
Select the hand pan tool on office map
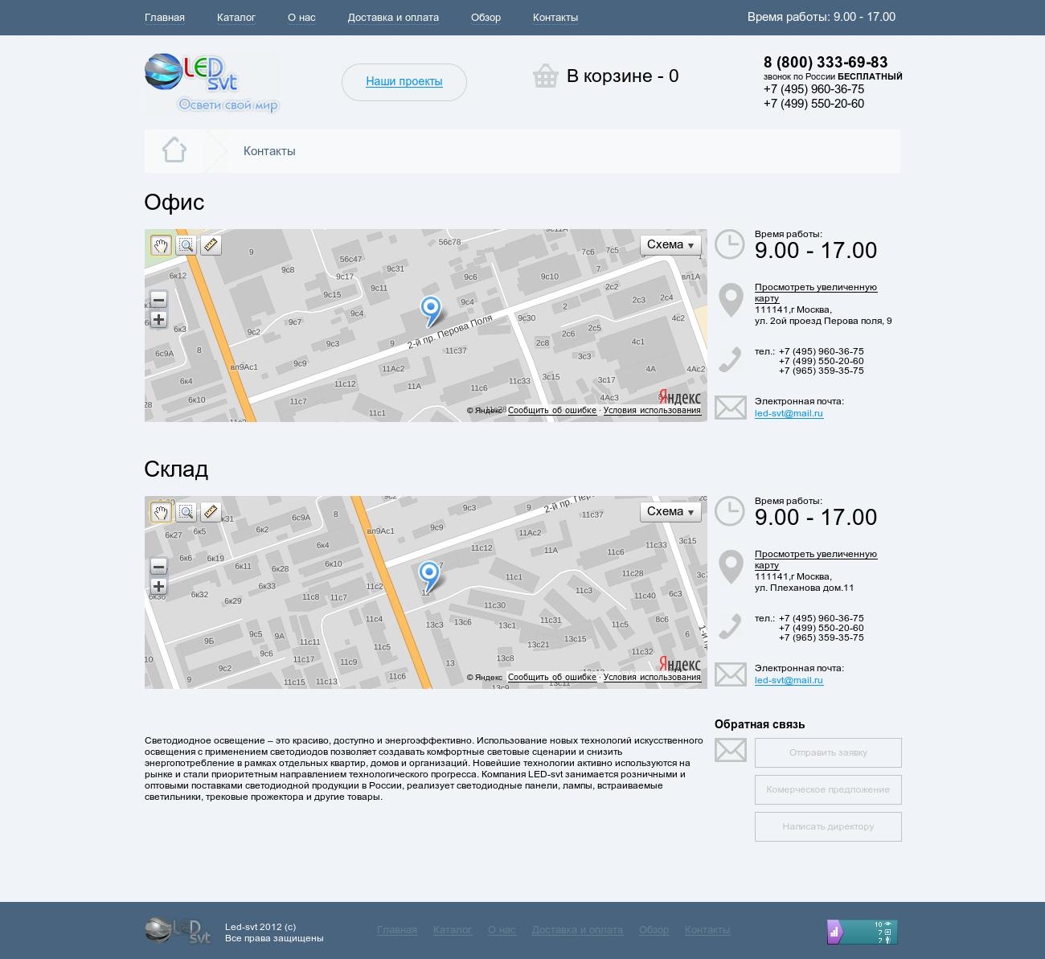[161, 245]
